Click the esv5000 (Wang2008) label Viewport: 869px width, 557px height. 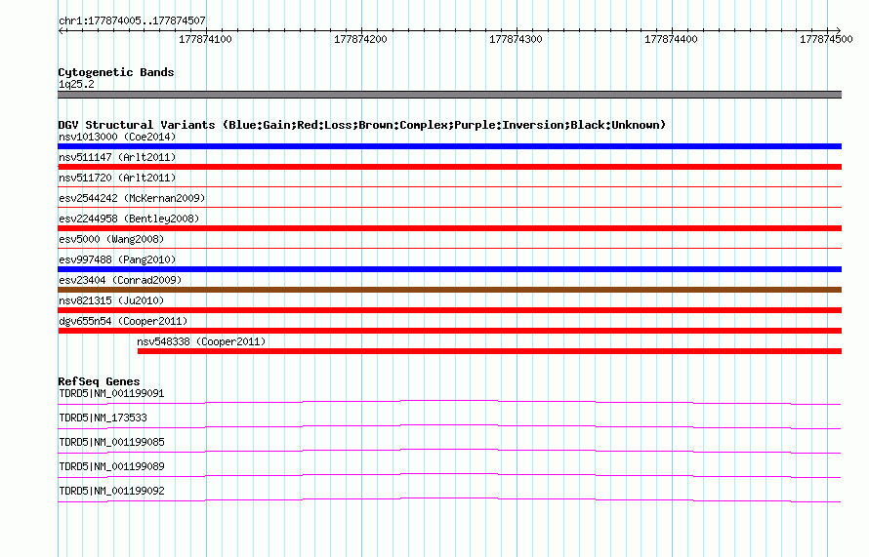coord(111,239)
